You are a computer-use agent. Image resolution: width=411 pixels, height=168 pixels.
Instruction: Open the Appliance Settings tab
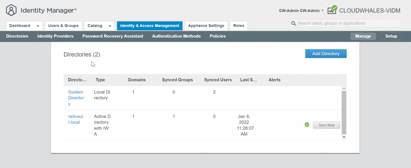pyautogui.click(x=206, y=26)
